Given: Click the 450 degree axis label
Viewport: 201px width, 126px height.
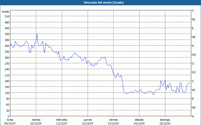Looking at the screenshot, I should click(x=7, y=28).
